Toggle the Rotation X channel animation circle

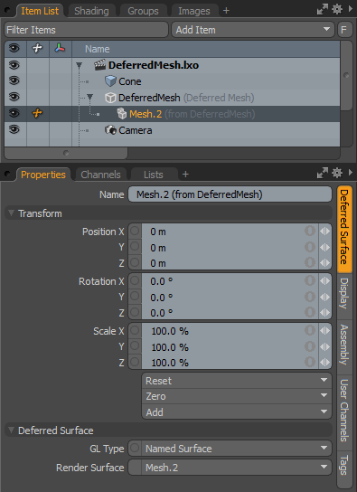[135, 280]
